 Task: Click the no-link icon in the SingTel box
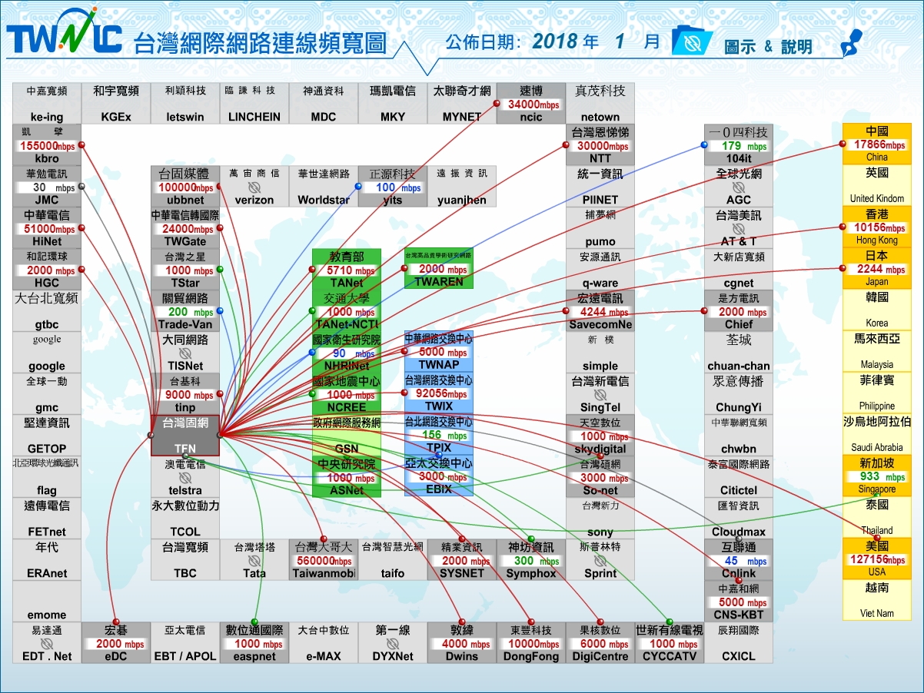click(600, 395)
